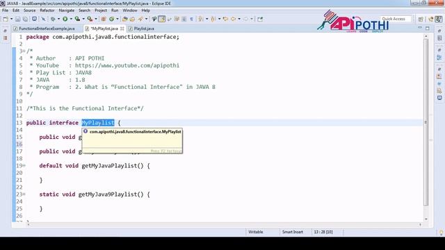The width and height of the screenshot is (445, 250).
Task: Click the Open Type icon
Action: click(x=125, y=19)
